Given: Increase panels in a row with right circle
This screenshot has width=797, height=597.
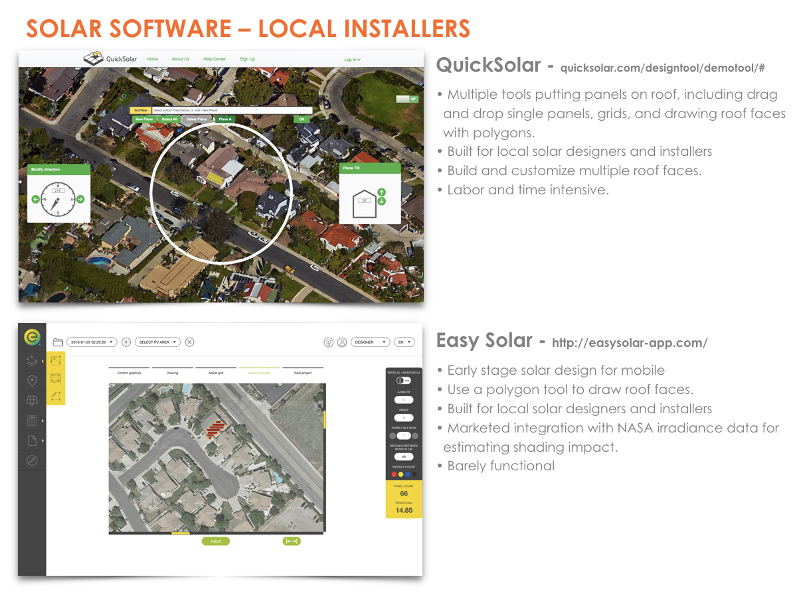Looking at the screenshot, I should tap(415, 436).
